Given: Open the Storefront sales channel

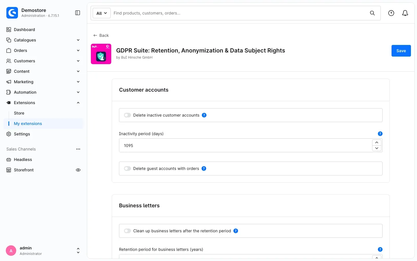Looking at the screenshot, I should point(24,170).
